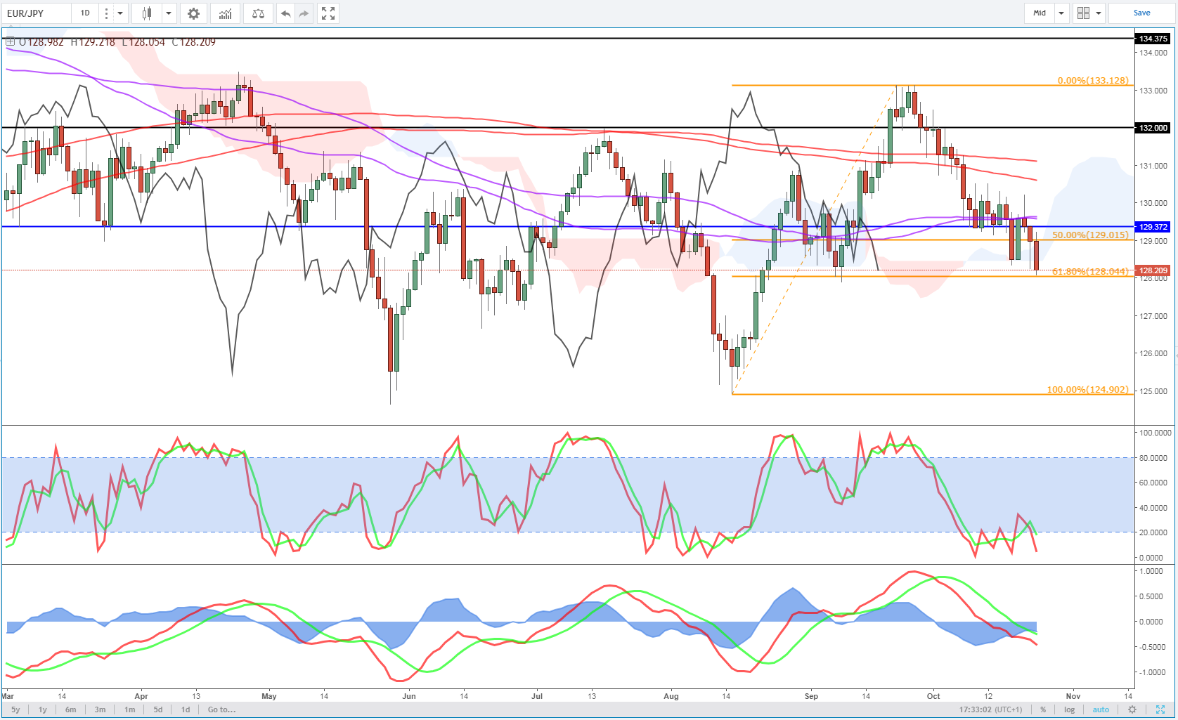Click the Jun label on time axis
This screenshot has width=1178, height=720.
[409, 696]
